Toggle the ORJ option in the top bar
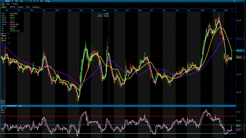Image resolution: width=246 pixels, height=138 pixels. point(17,1)
